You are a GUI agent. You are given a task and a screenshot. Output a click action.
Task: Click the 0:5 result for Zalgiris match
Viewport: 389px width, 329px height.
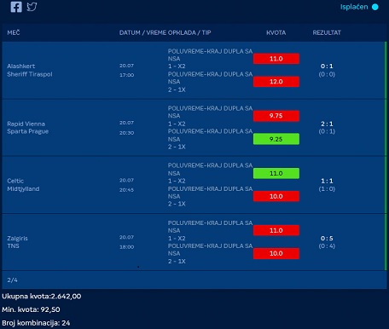pyautogui.click(x=327, y=239)
